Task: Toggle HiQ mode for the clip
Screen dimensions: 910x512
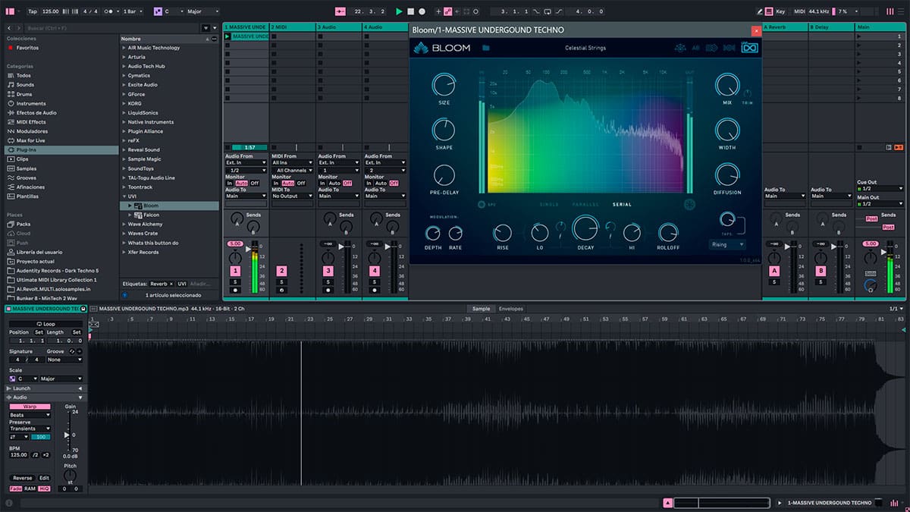Action: click(x=44, y=488)
